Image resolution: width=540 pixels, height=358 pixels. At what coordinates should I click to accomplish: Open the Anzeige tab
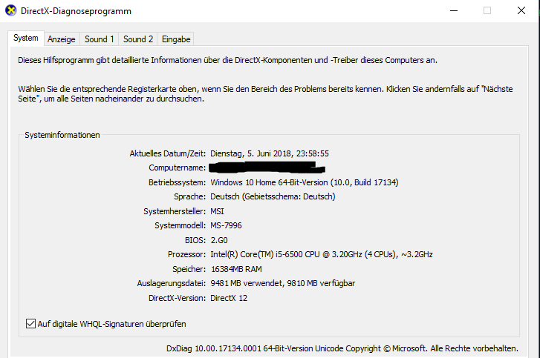[x=62, y=39]
